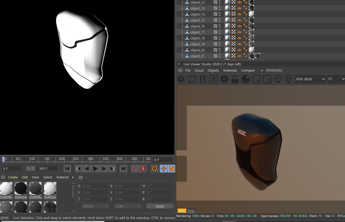
Task: Open the Live Viewer File menu
Action: point(188,70)
